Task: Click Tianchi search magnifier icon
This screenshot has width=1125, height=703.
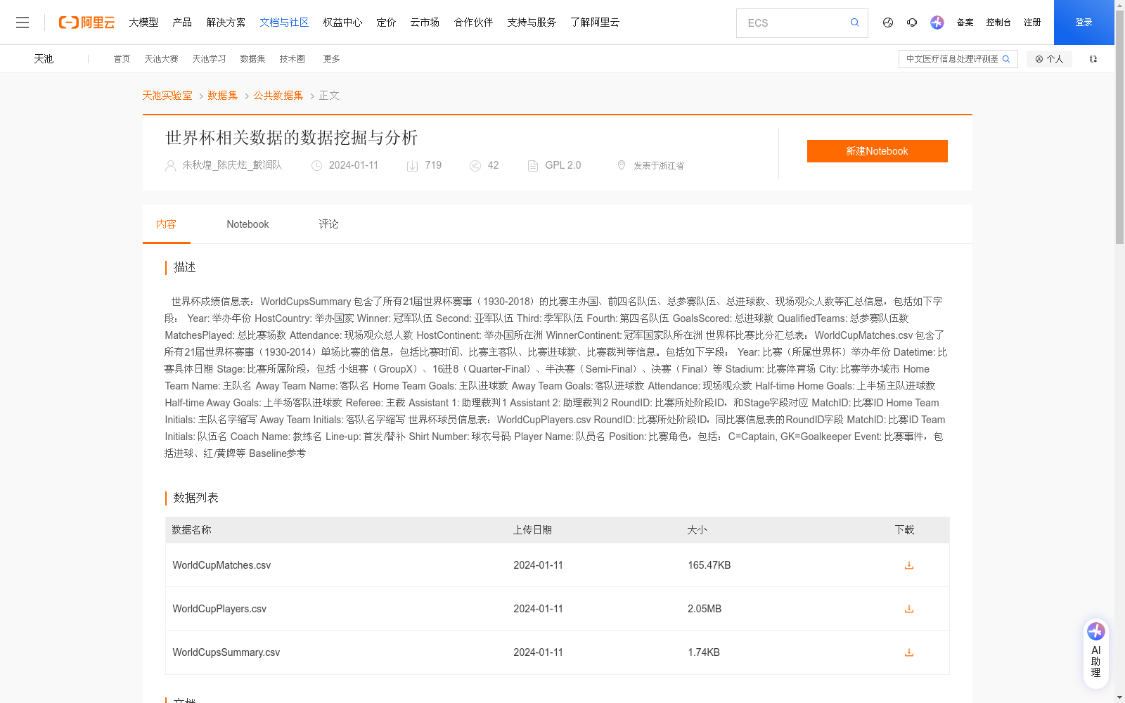Action: 1006,59
